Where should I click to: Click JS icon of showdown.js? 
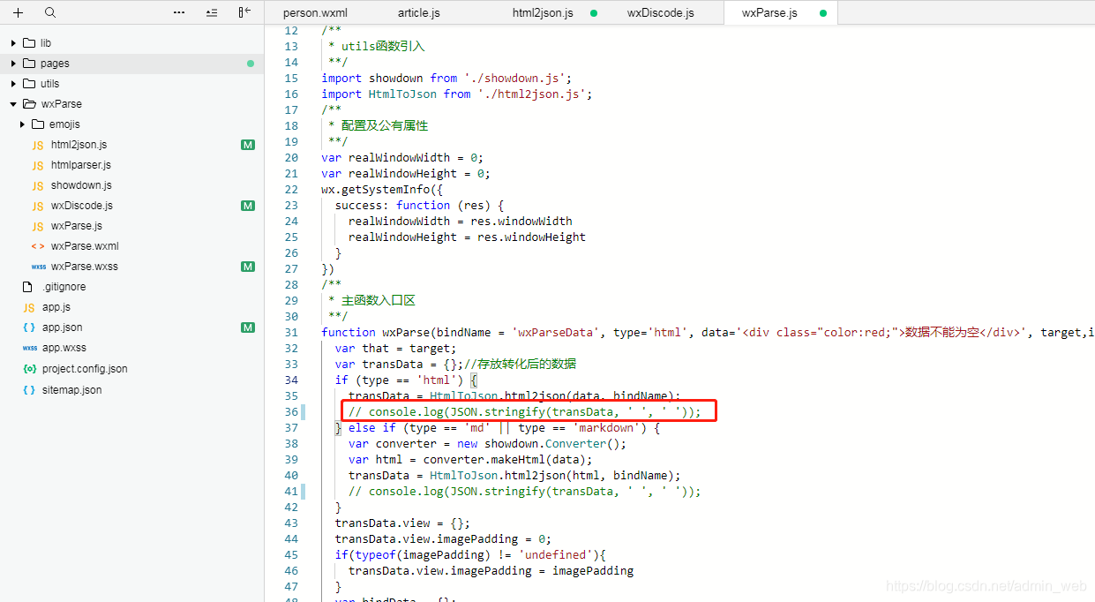tap(38, 185)
